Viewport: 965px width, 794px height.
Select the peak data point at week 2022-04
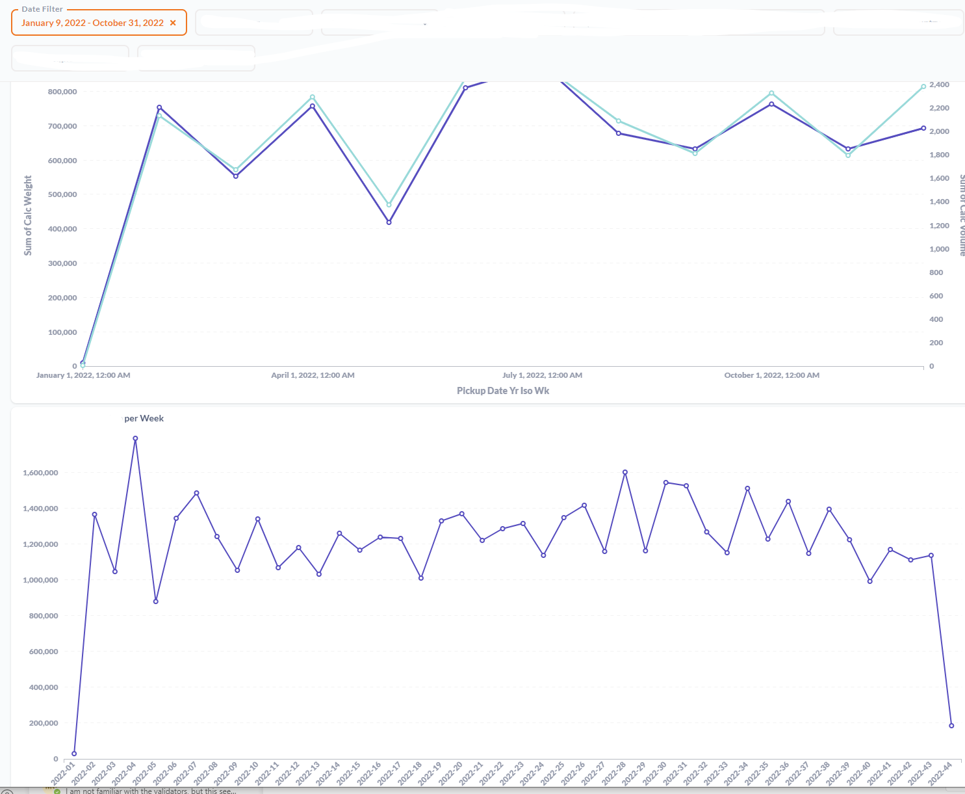point(135,438)
